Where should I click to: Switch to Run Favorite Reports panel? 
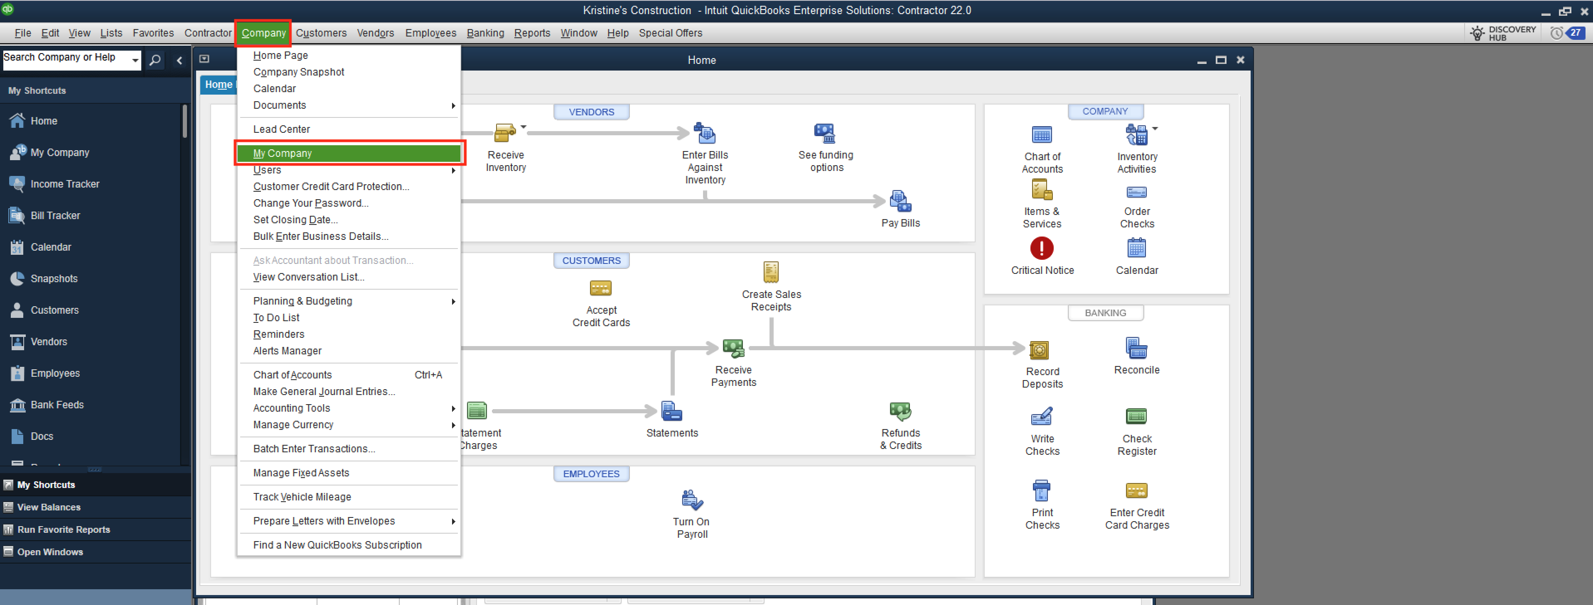point(95,529)
